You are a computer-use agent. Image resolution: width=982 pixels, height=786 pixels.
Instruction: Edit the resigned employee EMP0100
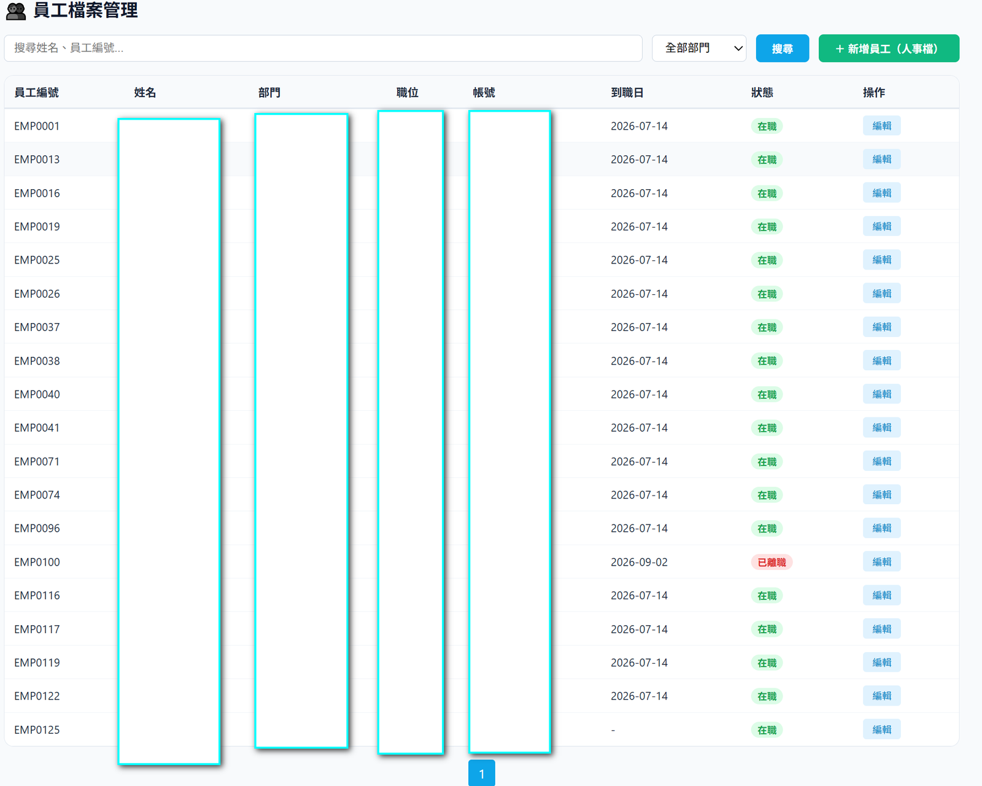tap(881, 562)
